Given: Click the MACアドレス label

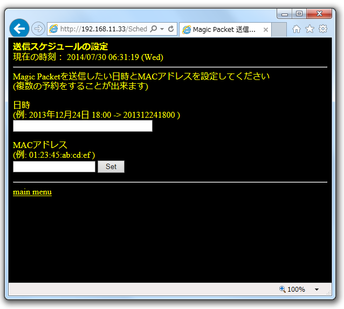Looking at the screenshot, I should [x=40, y=145].
